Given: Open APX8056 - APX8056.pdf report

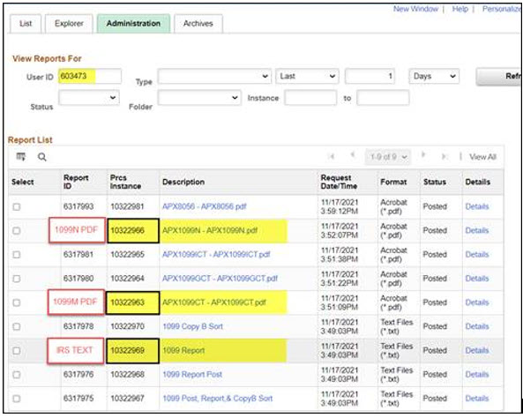Looking at the screenshot, I should 204,206.
